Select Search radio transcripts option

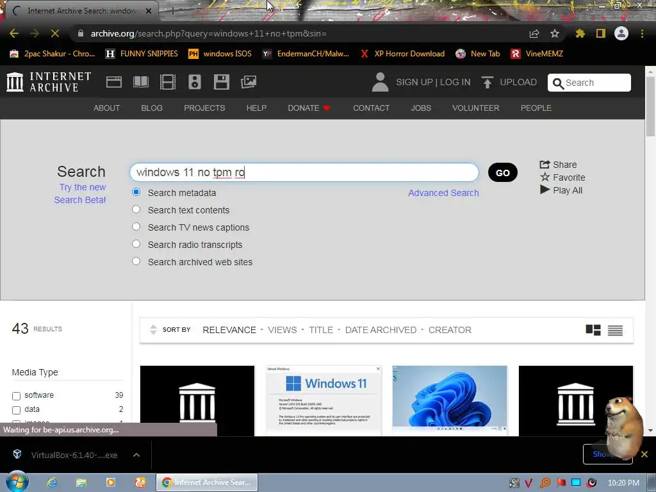coord(136,243)
